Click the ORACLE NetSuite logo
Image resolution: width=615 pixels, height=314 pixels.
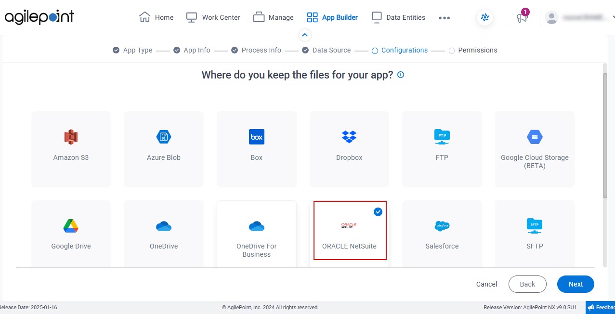[349, 226]
